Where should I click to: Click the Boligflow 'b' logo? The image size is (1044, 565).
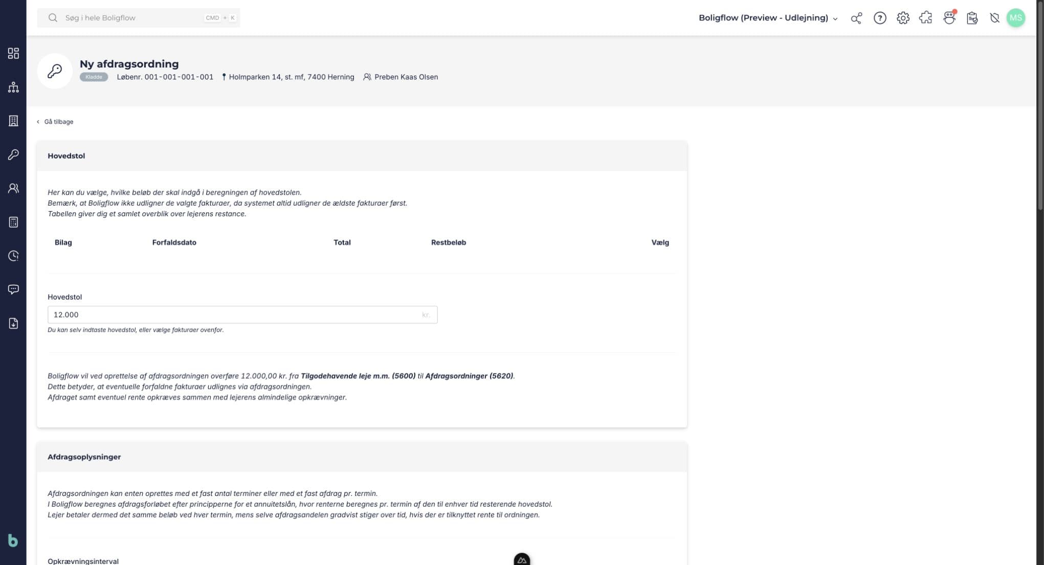[13, 540]
